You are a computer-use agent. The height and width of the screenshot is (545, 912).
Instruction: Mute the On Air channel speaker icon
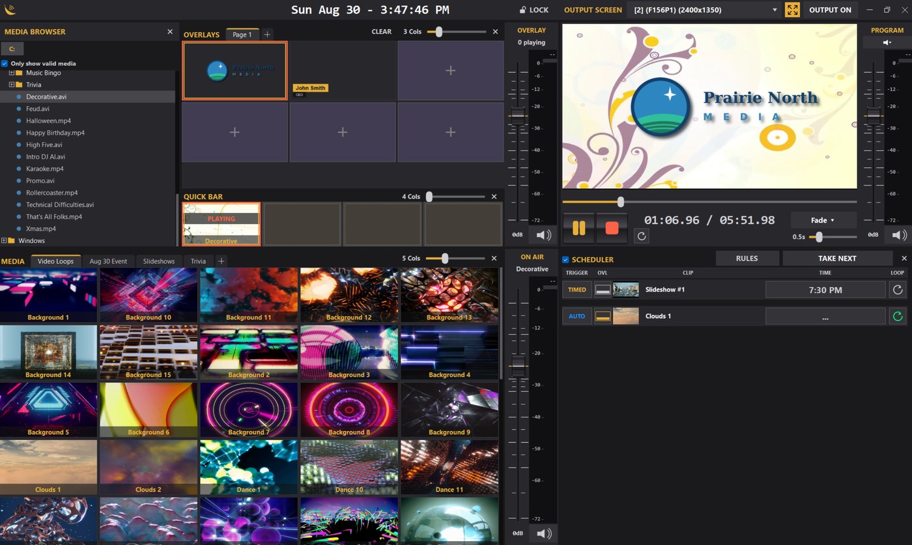tap(543, 533)
